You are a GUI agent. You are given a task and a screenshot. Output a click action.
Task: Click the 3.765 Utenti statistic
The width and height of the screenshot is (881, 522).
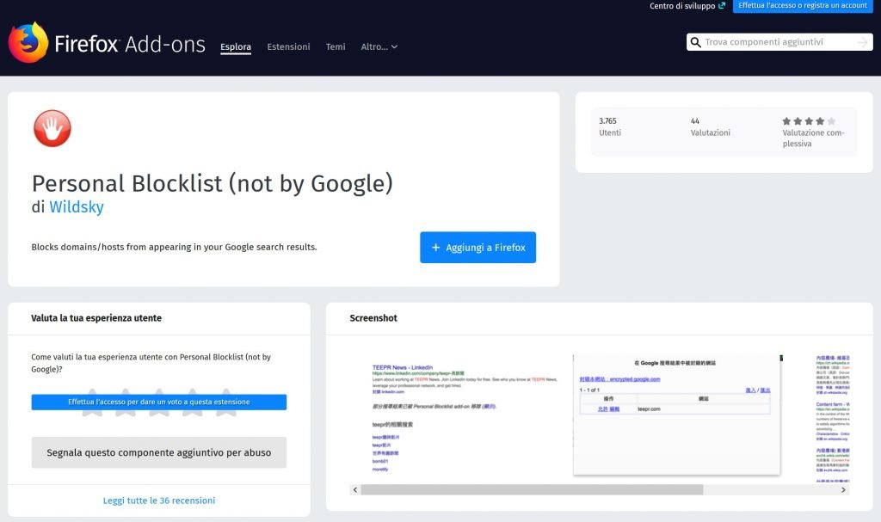pyautogui.click(x=610, y=127)
